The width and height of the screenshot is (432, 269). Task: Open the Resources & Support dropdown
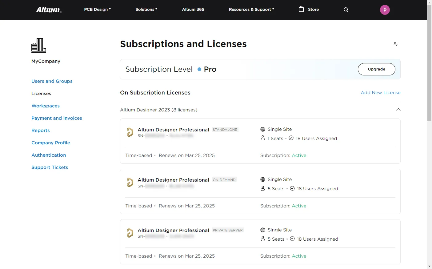[x=251, y=10]
